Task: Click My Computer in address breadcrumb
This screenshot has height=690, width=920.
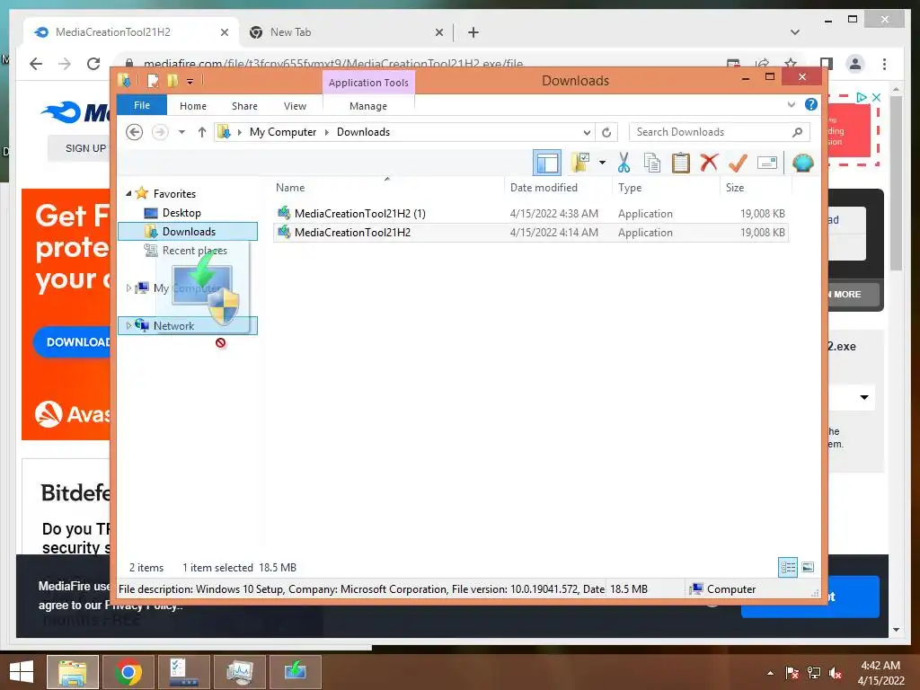Action: tap(283, 132)
